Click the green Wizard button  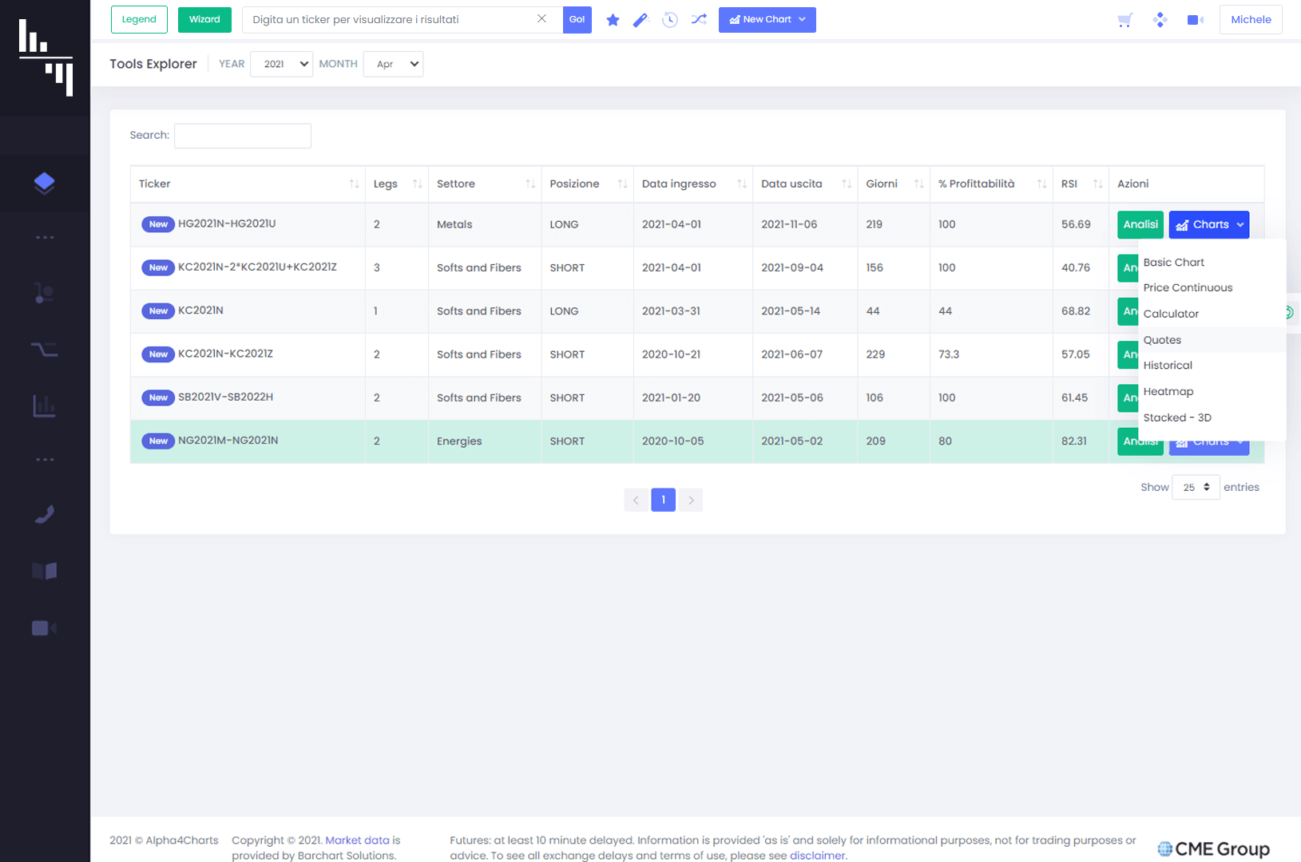204,20
